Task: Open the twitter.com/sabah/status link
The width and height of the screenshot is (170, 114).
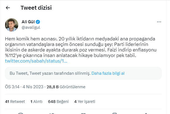Action: [35, 61]
